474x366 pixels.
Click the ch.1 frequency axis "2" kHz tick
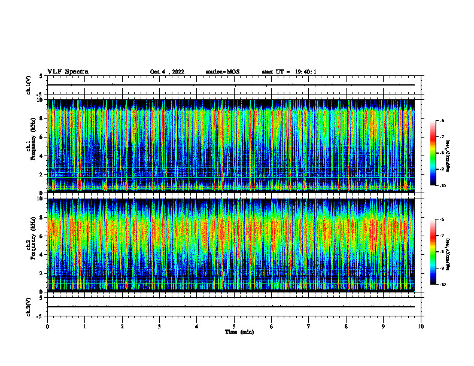pos(41,174)
